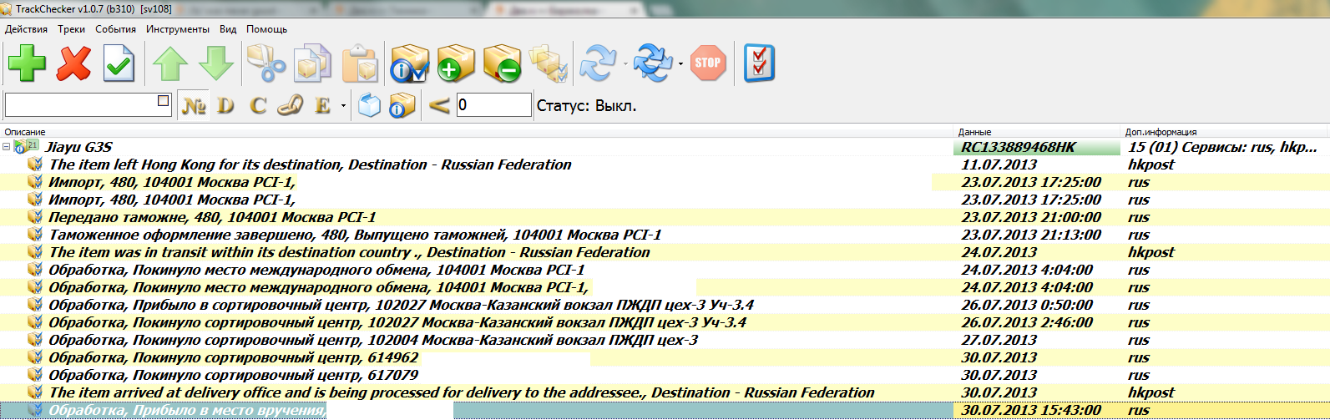The height and width of the screenshot is (420, 1330).
Task: Click the scissors cut icon
Action: 266,63
